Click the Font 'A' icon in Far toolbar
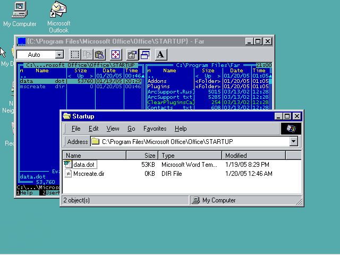The width and height of the screenshot is (340, 255). point(160,54)
